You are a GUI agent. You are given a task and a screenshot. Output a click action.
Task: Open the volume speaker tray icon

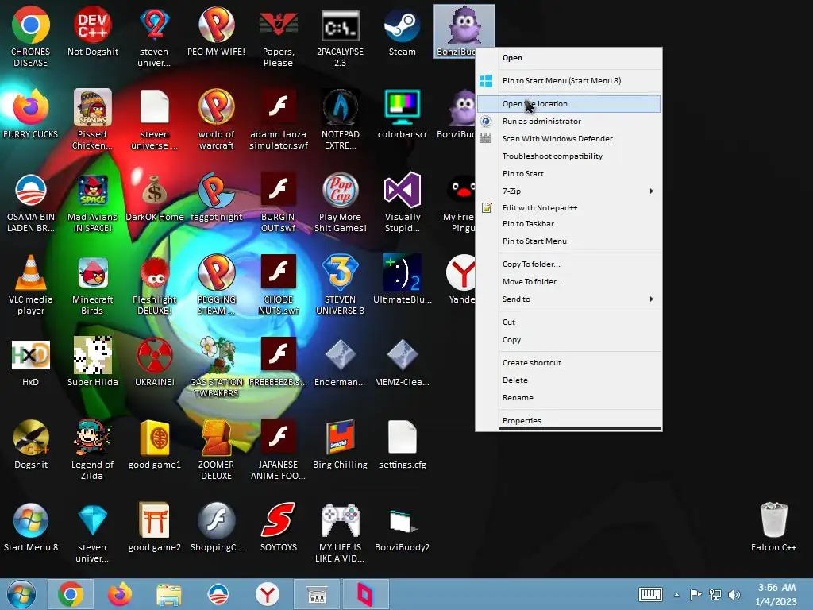pos(734,594)
